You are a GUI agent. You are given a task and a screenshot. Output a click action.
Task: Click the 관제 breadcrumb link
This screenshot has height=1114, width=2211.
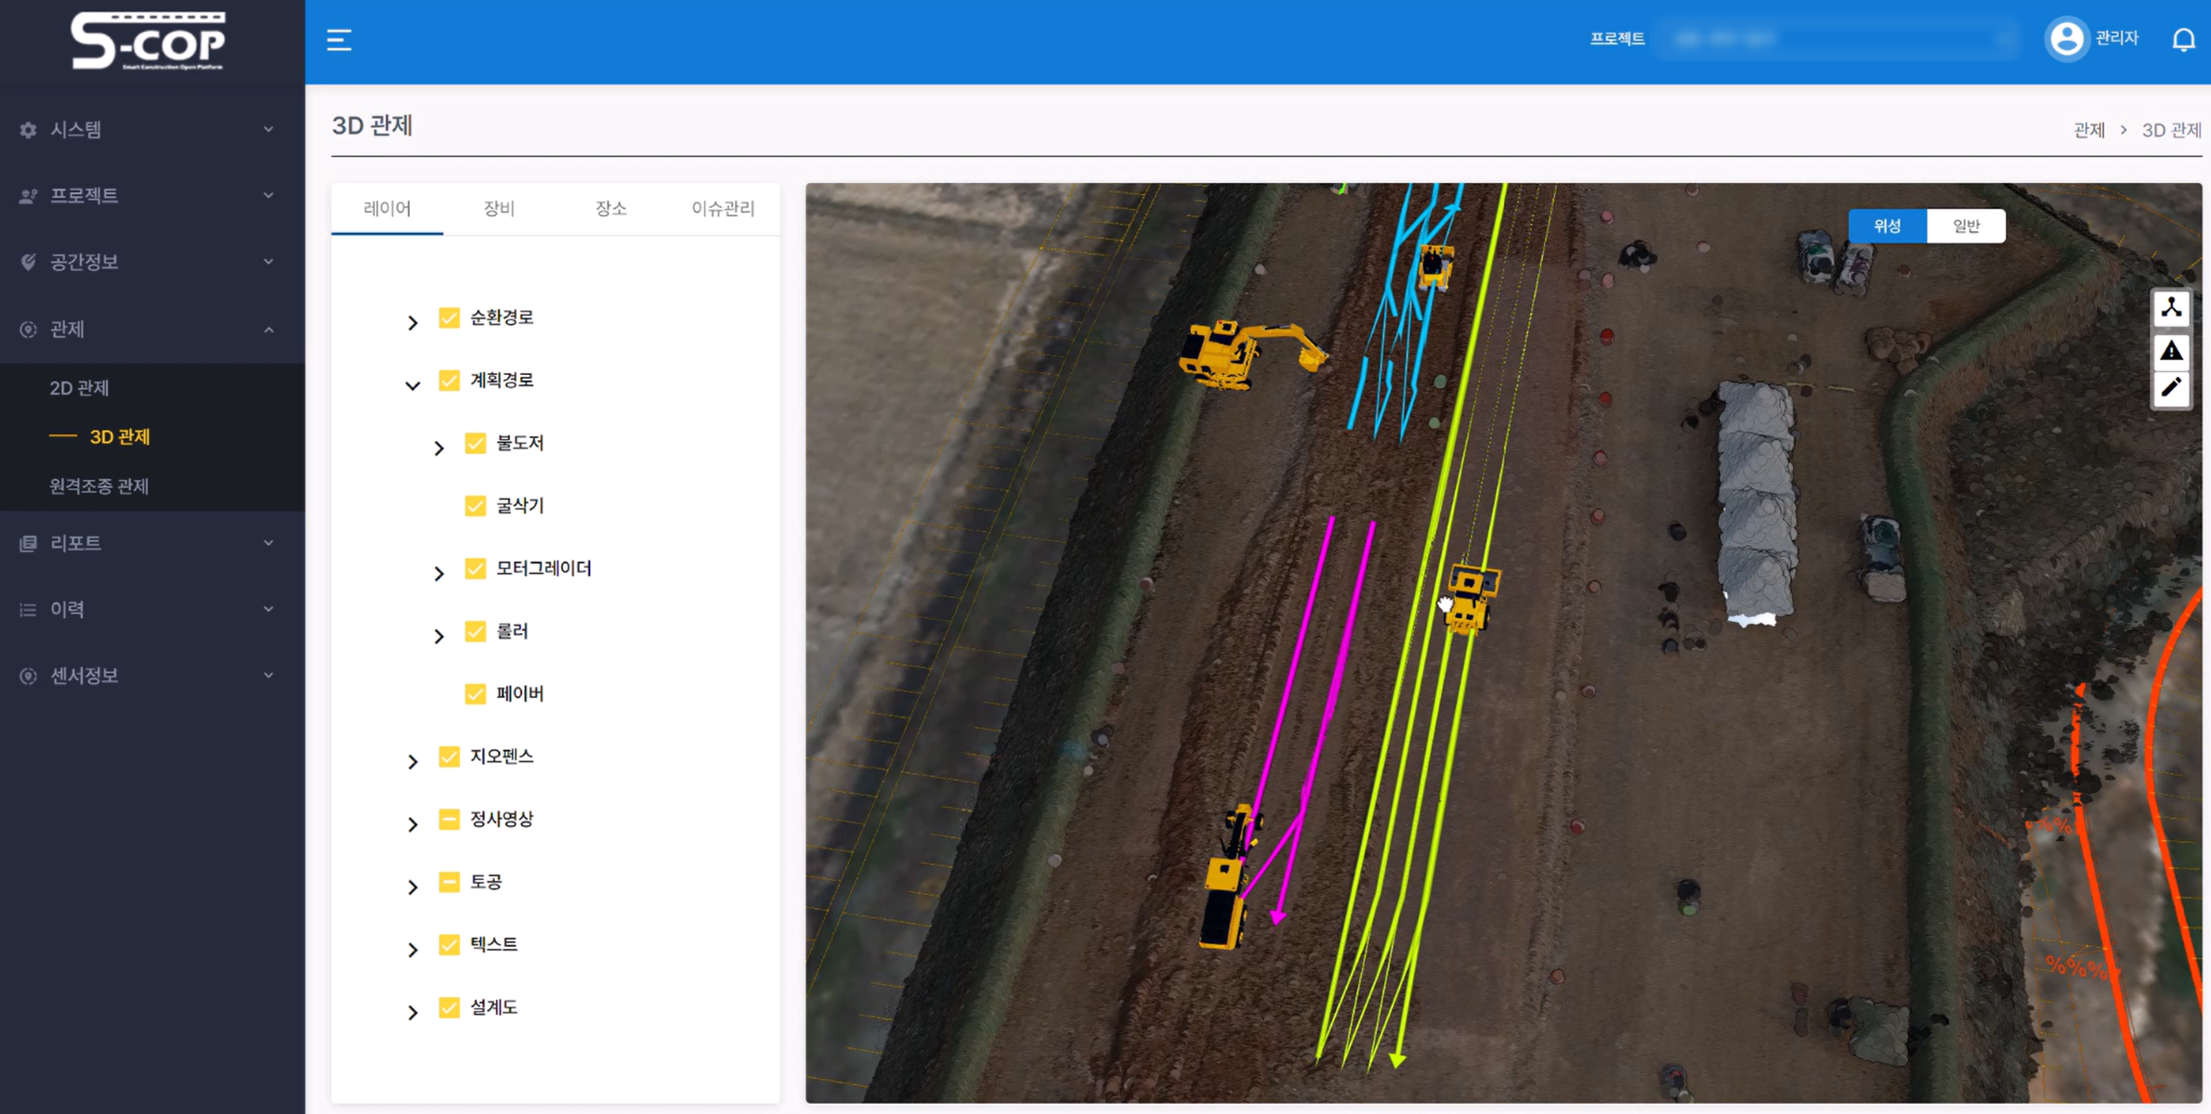coord(2088,131)
